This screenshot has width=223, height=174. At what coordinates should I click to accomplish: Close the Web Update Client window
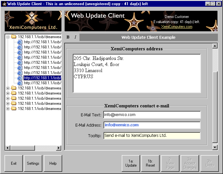[219, 4]
